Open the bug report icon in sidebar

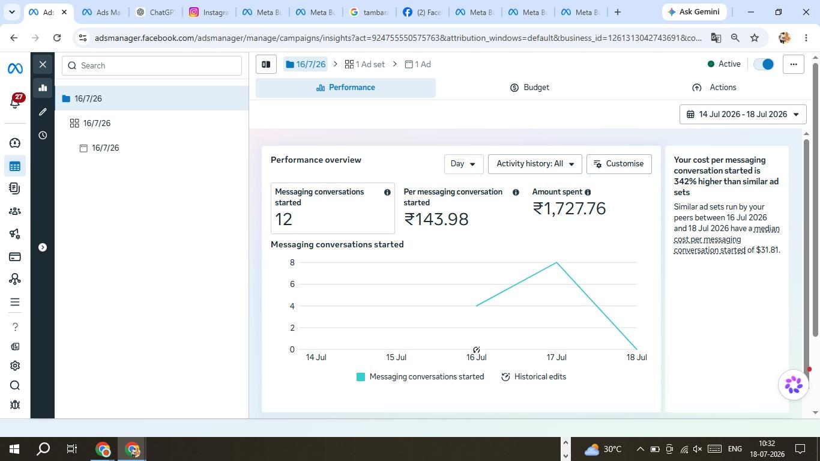[15, 405]
